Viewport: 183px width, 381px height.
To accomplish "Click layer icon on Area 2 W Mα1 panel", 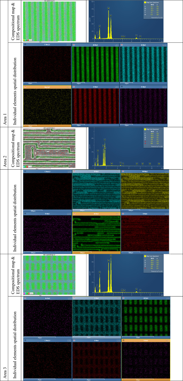I will point(123,172).
